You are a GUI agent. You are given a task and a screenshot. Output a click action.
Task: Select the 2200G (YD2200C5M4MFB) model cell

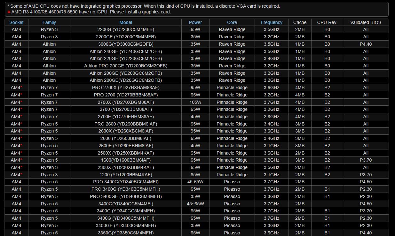click(x=126, y=29)
